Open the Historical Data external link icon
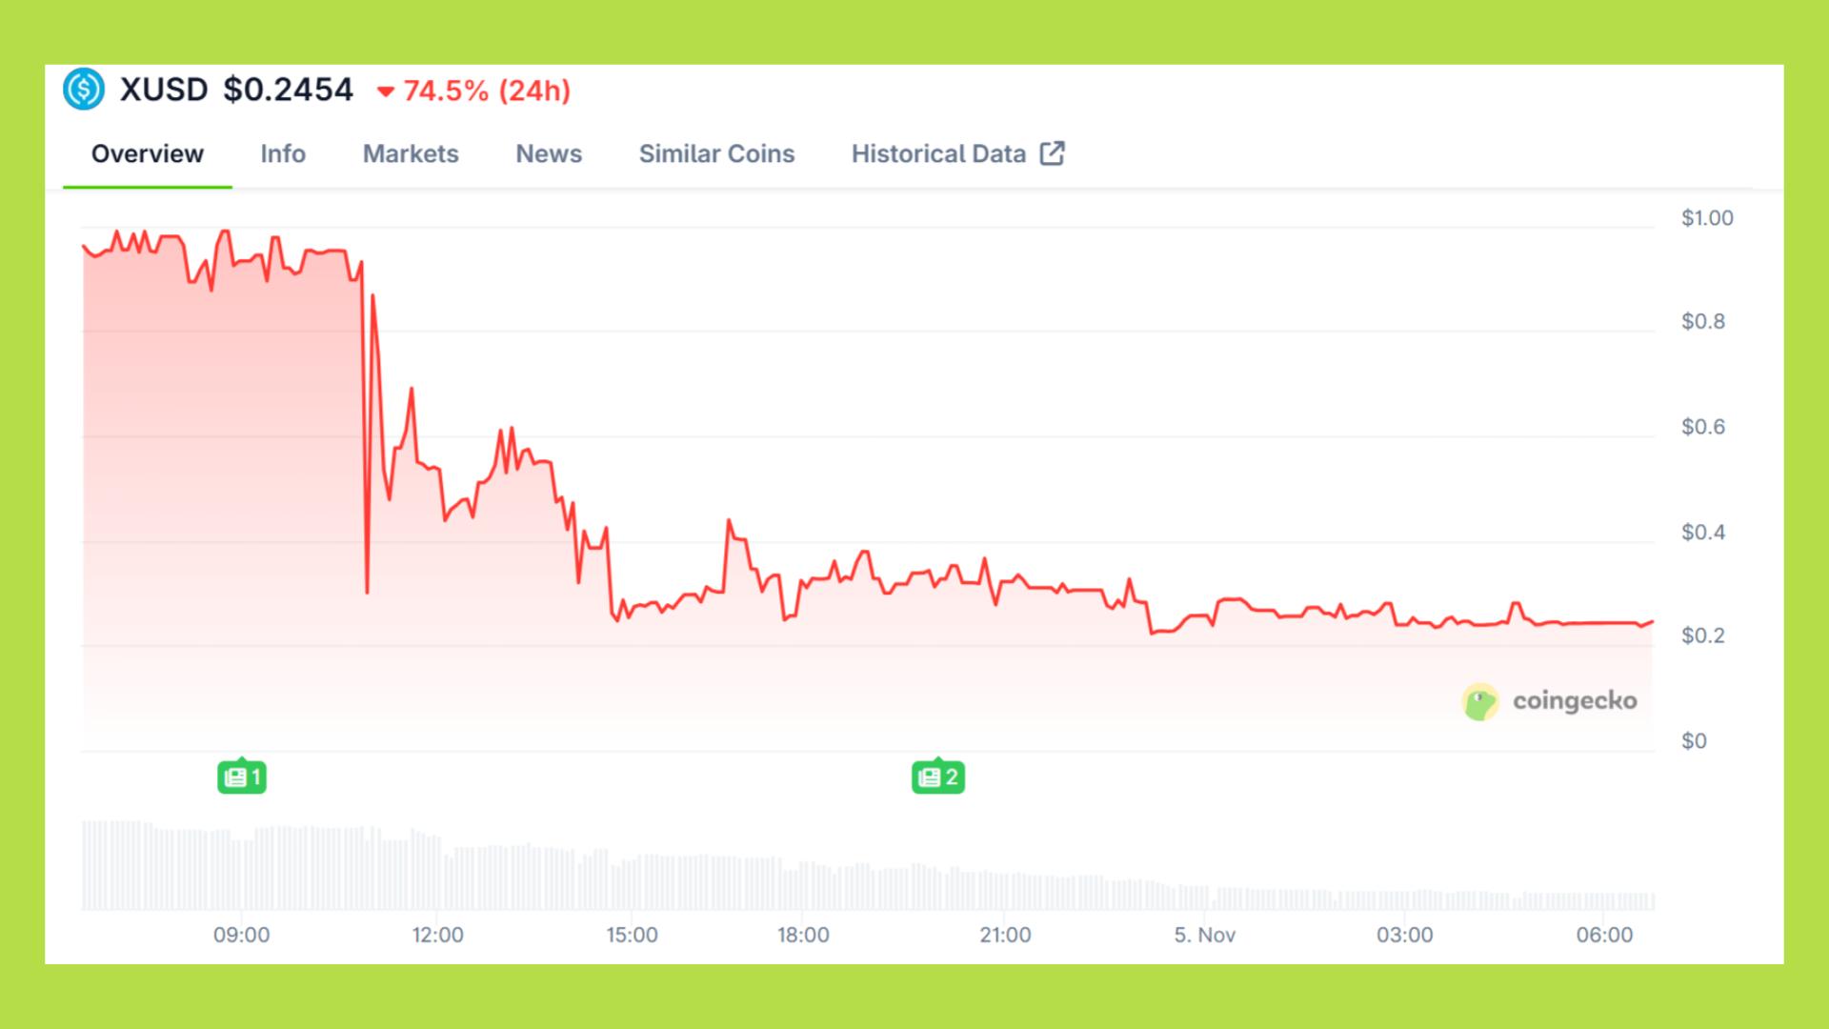This screenshot has height=1029, width=1829. coord(1052,152)
